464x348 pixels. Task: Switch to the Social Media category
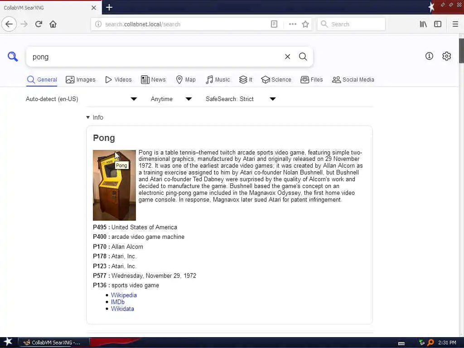353,80
